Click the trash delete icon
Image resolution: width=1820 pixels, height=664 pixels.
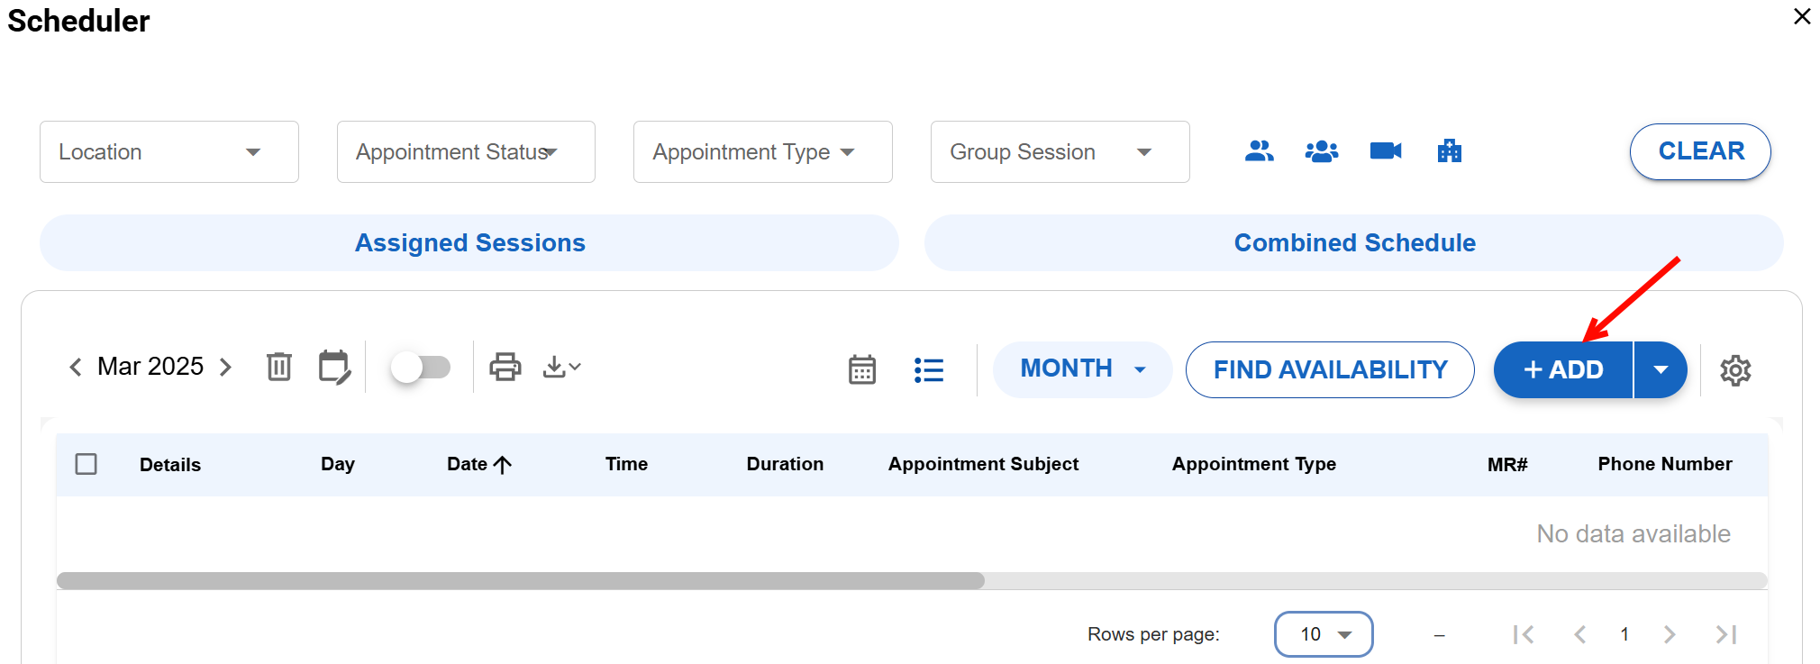[x=279, y=367]
